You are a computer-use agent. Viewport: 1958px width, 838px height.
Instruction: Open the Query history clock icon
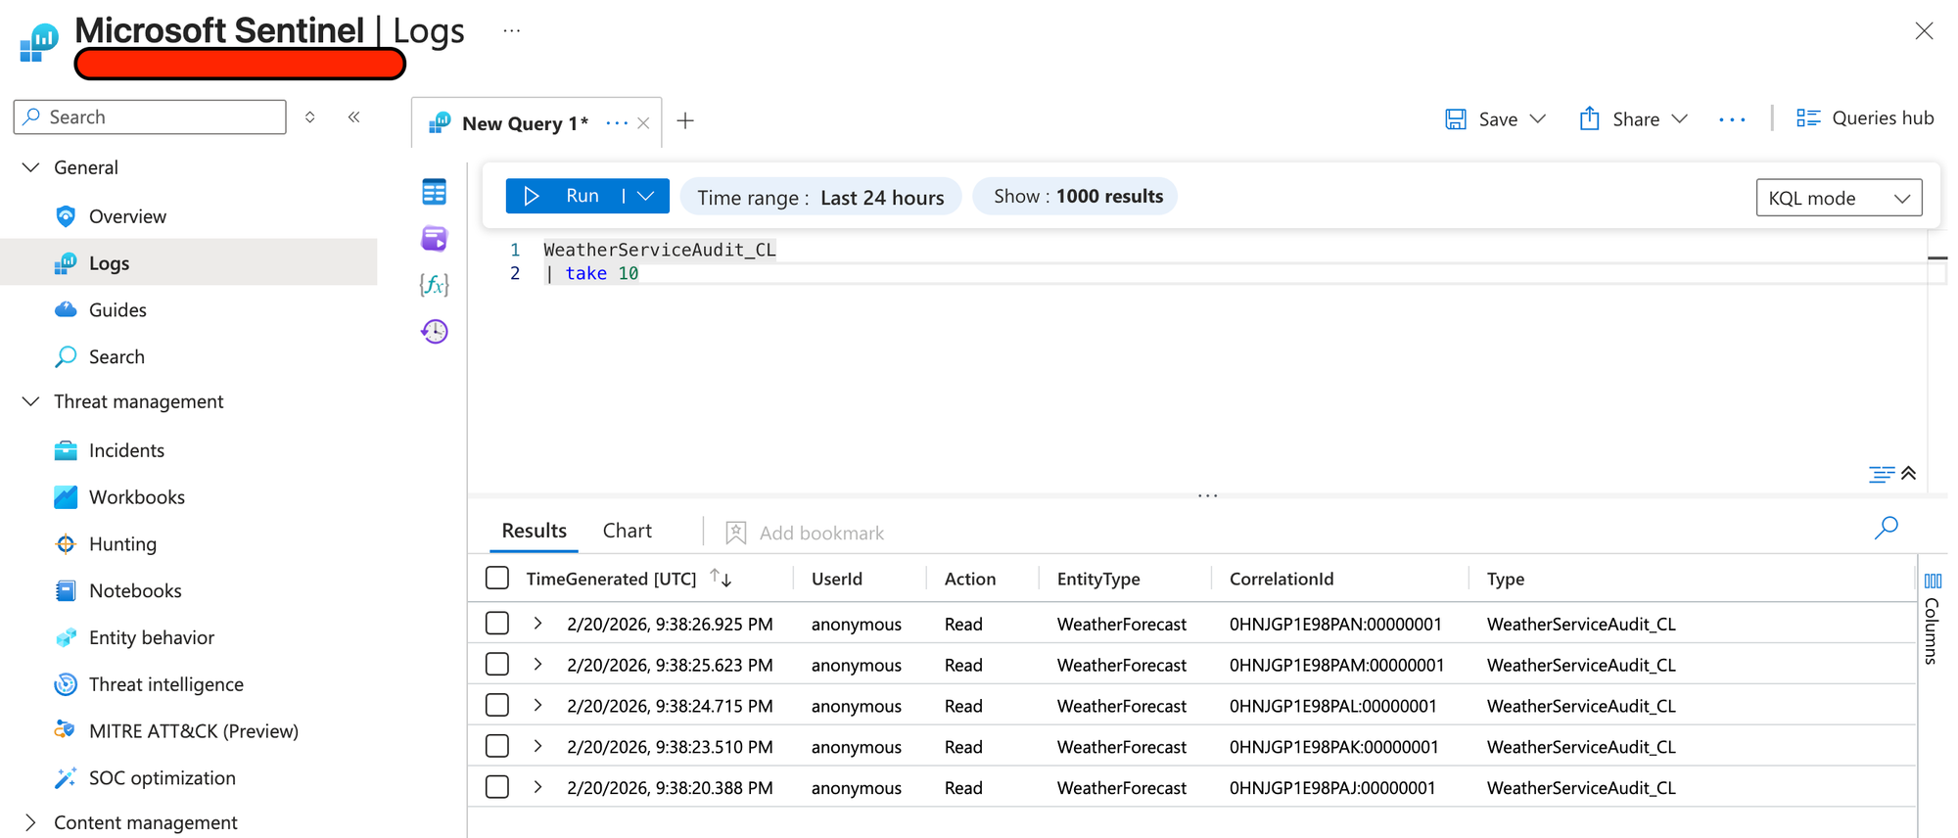click(x=434, y=332)
